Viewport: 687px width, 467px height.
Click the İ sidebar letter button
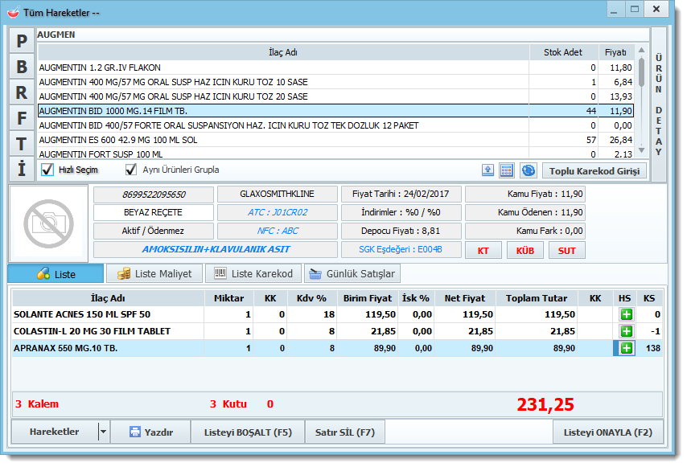point(22,169)
